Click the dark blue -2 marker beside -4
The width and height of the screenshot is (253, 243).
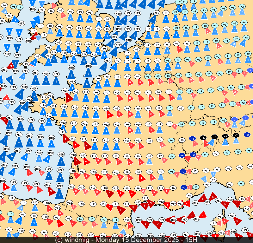(193, 154)
